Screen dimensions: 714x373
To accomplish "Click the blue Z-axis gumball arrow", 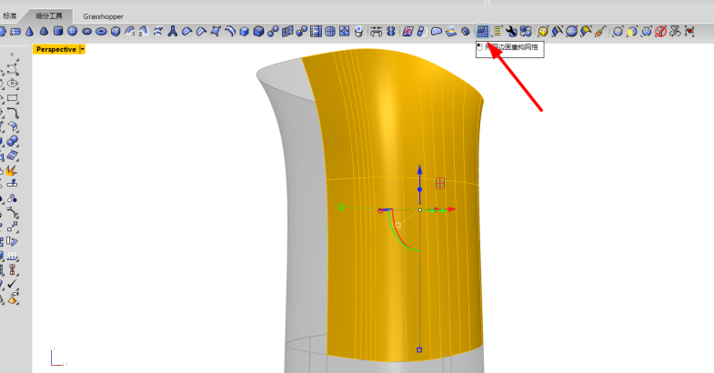I will 419,170.
